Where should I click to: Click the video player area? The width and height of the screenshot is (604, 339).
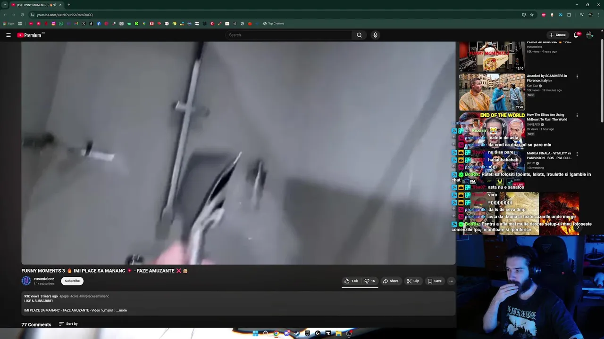(238, 153)
